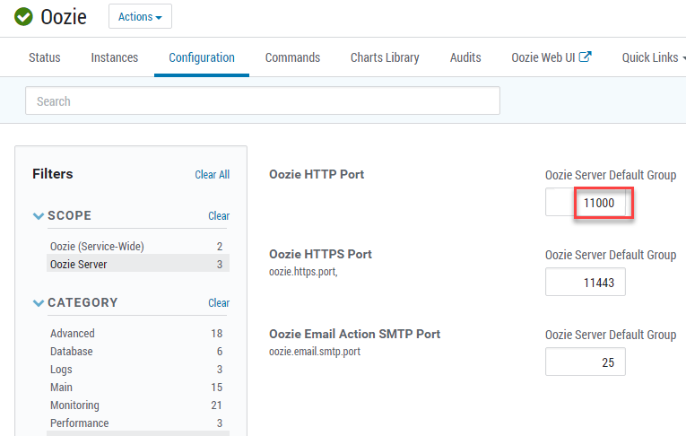Screen dimensions: 686x436
Task: Click the Oozie Web UI external link icon
Action: 586,57
